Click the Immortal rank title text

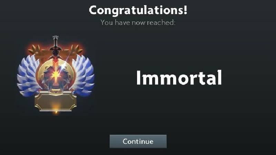179,77
